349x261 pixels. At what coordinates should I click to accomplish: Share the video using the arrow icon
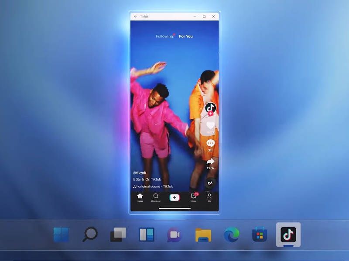(x=210, y=161)
